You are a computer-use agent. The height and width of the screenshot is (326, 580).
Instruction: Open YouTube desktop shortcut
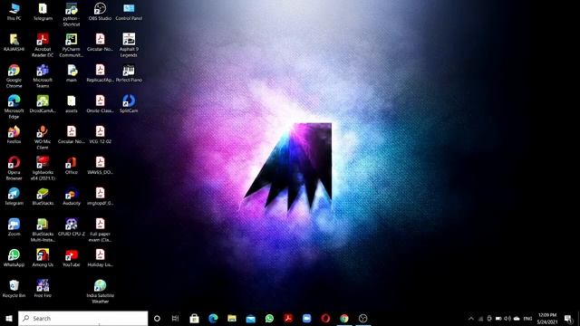coord(72,257)
